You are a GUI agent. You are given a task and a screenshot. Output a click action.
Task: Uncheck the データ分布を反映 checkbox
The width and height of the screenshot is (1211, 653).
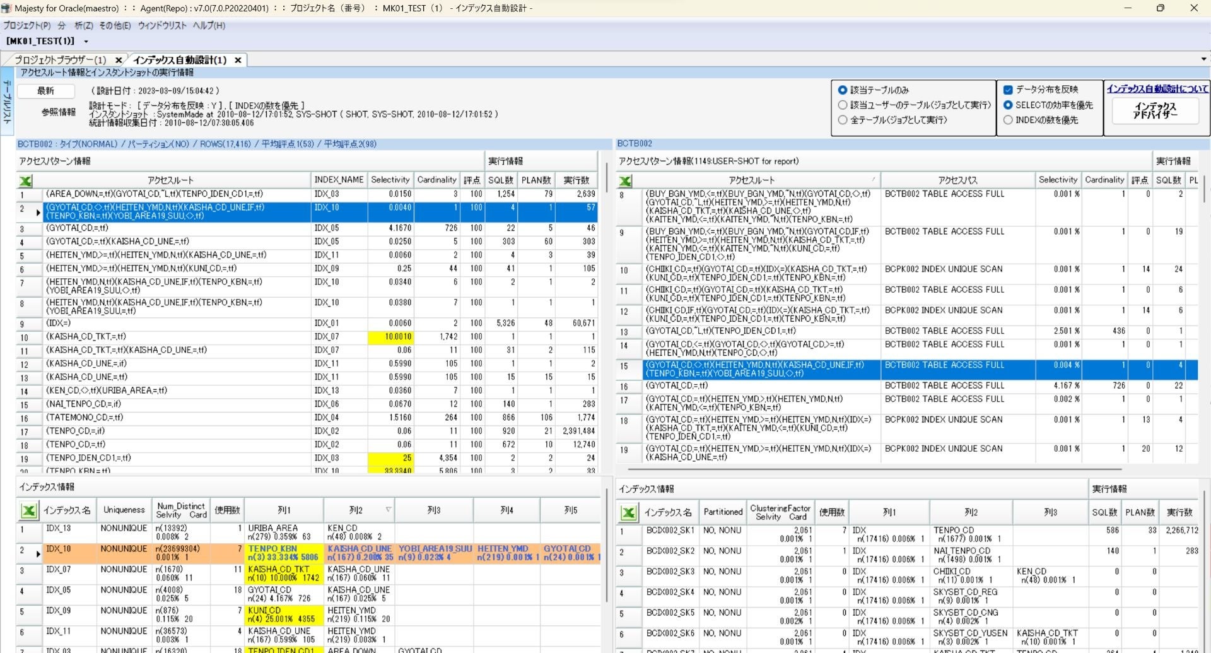pyautogui.click(x=1008, y=90)
